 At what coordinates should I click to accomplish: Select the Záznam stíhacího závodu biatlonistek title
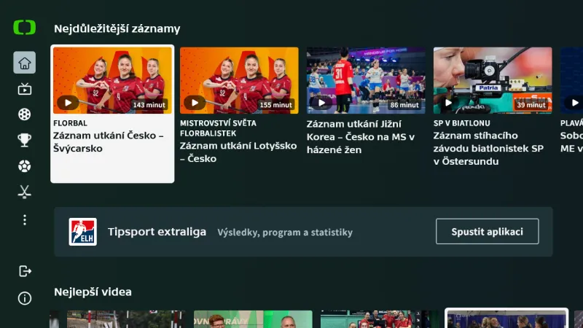(488, 149)
